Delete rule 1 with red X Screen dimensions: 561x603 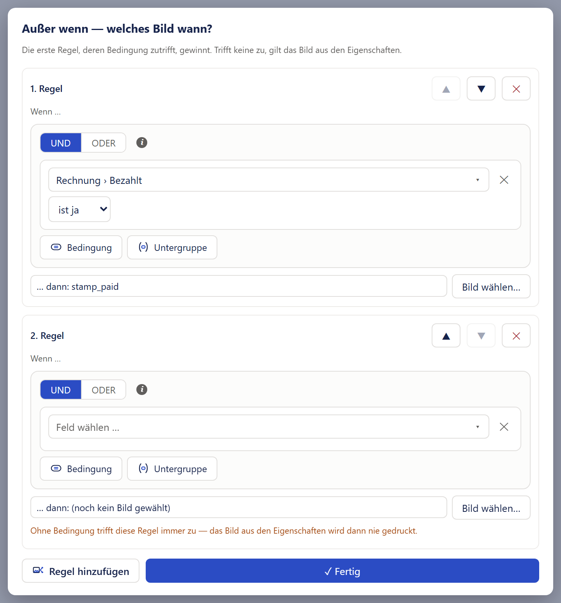point(516,88)
